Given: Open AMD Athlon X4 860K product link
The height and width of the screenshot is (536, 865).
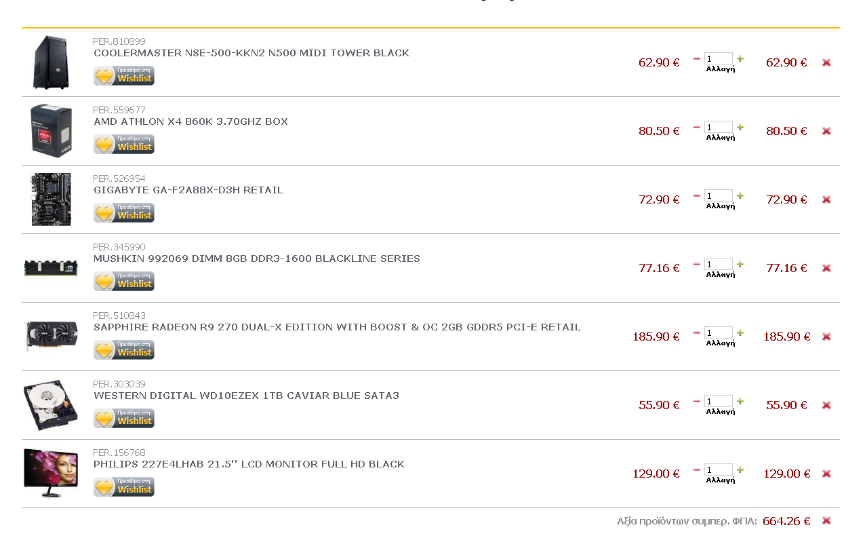Looking at the screenshot, I should (x=190, y=121).
